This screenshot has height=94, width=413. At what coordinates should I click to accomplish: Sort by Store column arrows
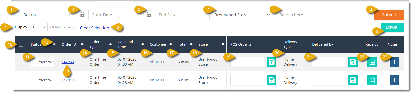[x=223, y=44]
